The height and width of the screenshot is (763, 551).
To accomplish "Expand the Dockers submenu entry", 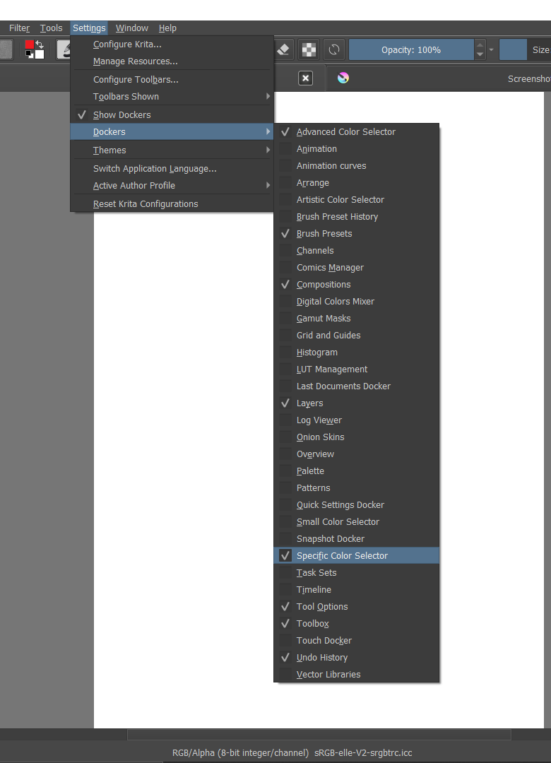I will [172, 132].
